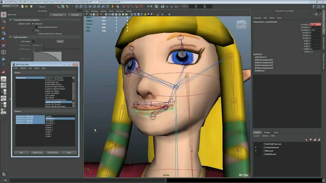
Task: Choose the Lasso Select tool
Action: tap(4, 21)
